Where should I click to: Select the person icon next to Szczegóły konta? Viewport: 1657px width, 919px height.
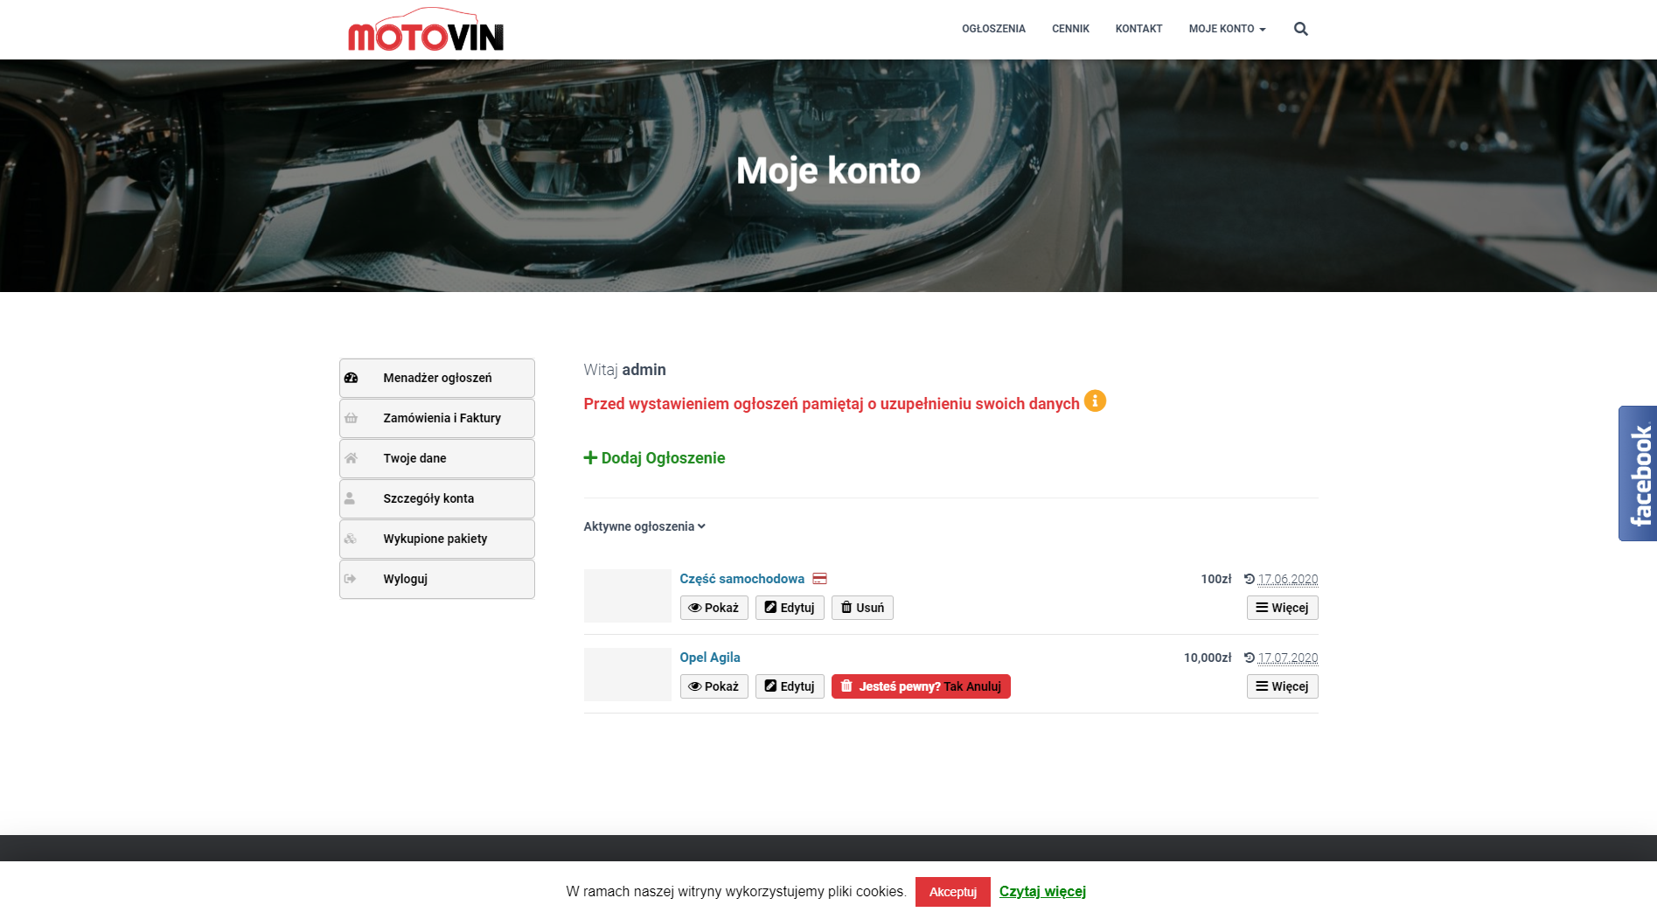(352, 498)
